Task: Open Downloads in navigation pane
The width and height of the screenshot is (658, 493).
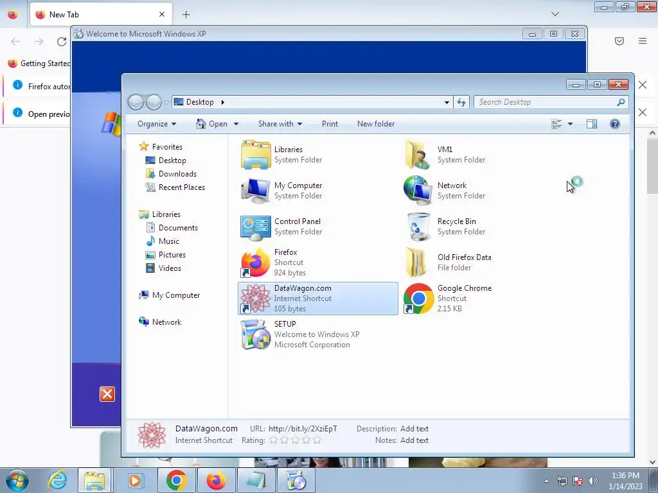Action: (x=171, y=173)
